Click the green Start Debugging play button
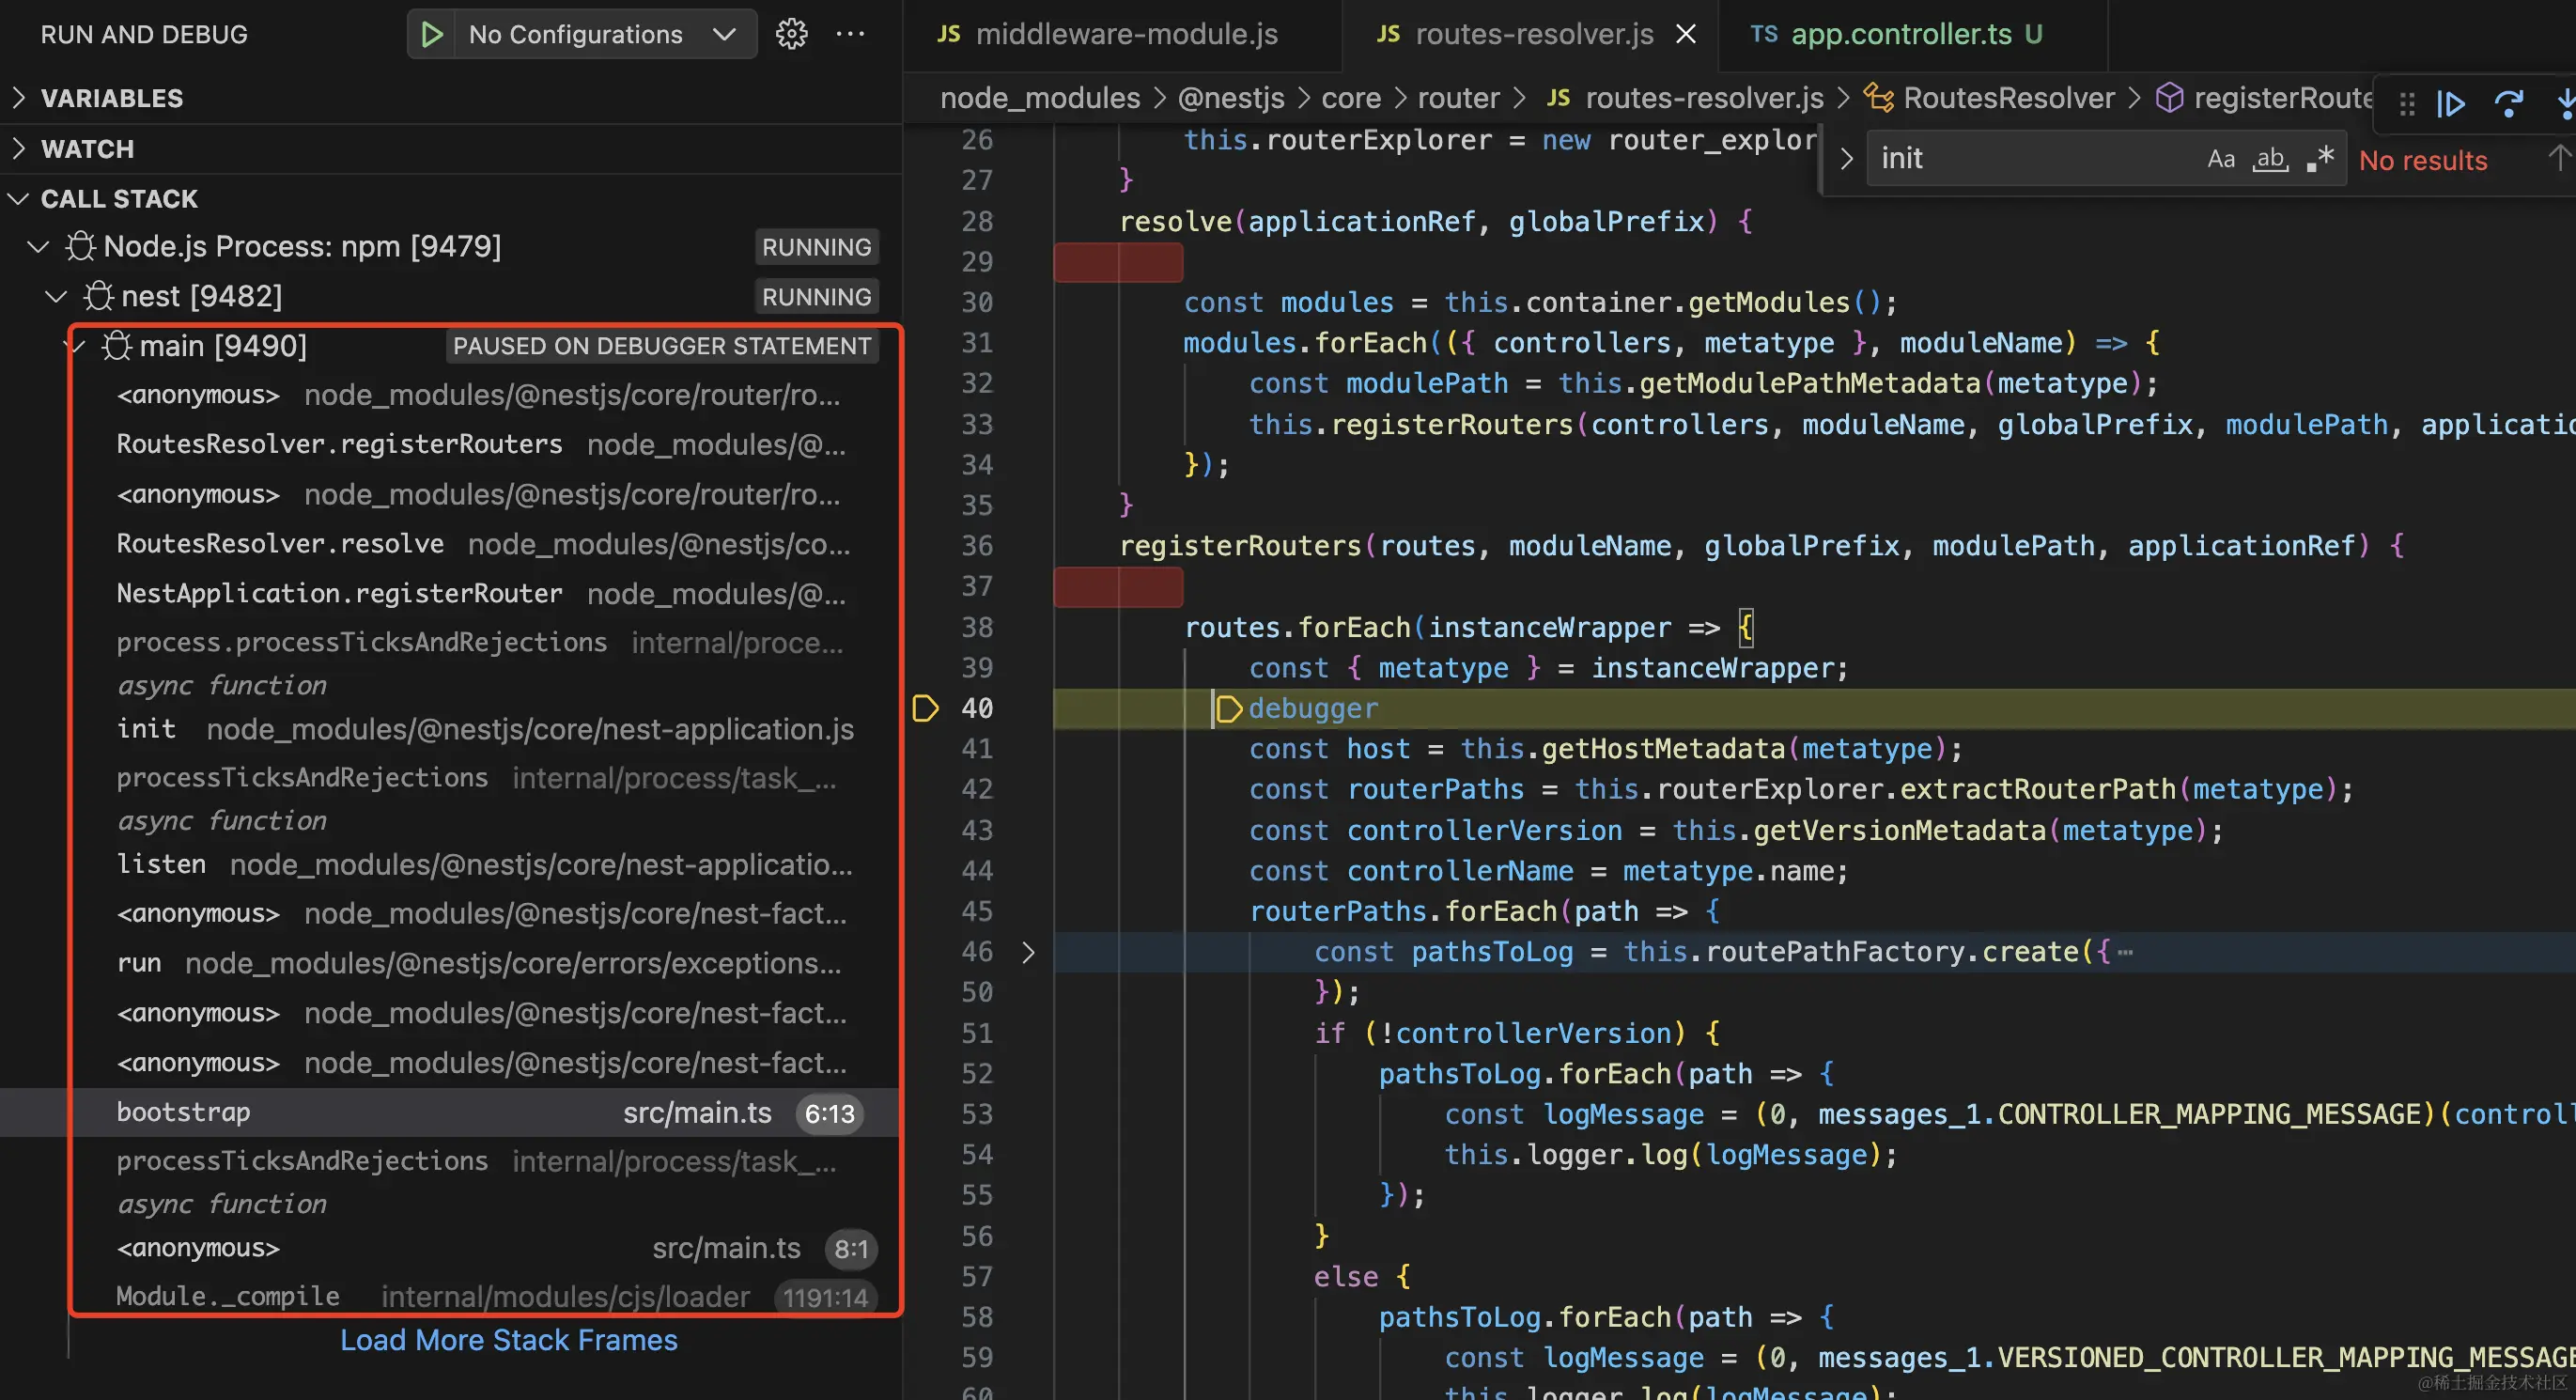Viewport: 2576px width, 1400px height. 432,34
